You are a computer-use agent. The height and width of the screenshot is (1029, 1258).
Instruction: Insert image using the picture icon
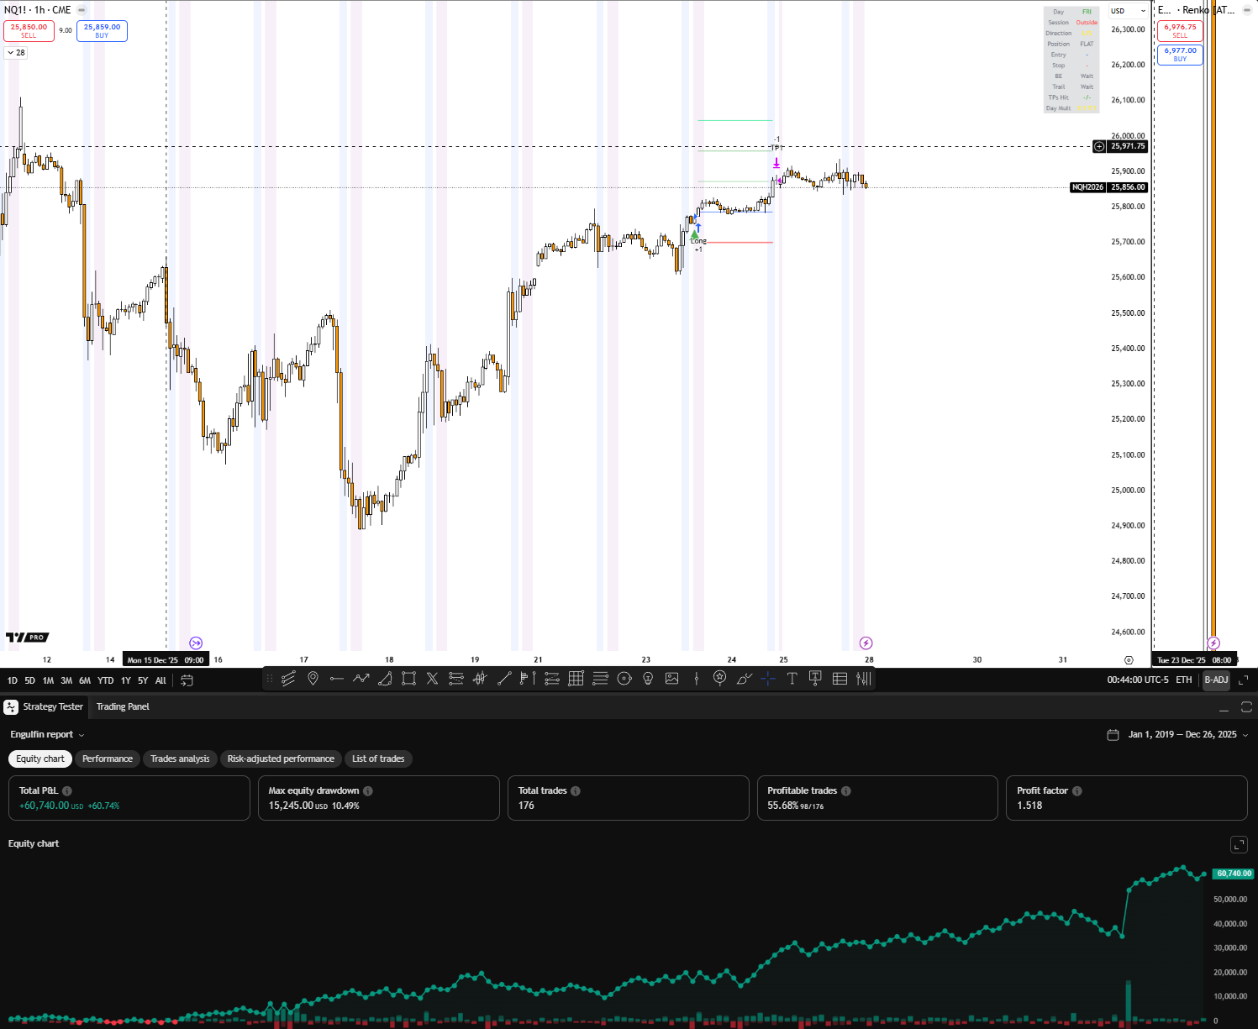[x=672, y=679]
